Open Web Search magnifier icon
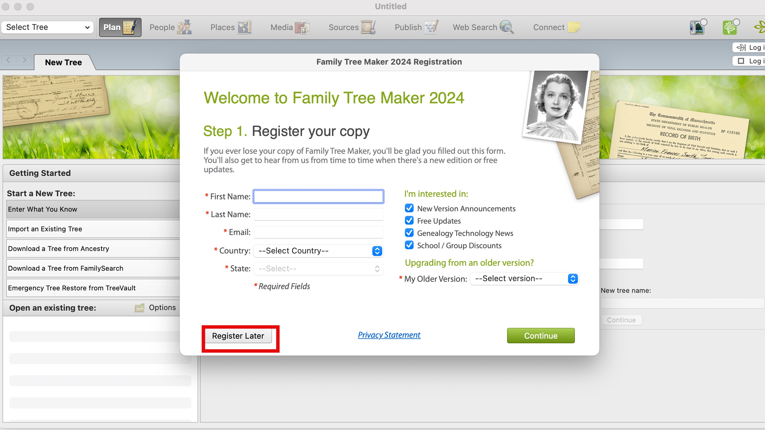This screenshot has width=765, height=430. coord(507,27)
